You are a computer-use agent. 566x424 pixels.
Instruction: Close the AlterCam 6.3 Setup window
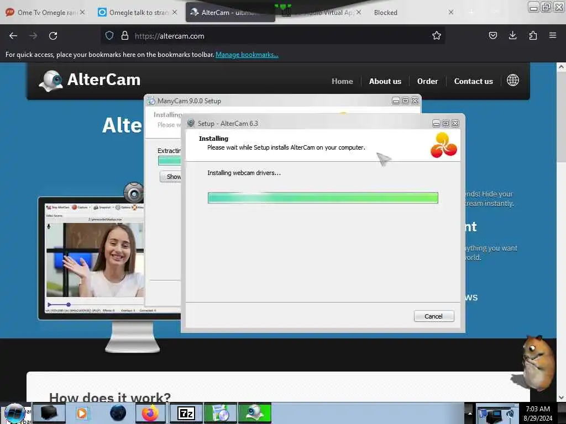(x=455, y=124)
